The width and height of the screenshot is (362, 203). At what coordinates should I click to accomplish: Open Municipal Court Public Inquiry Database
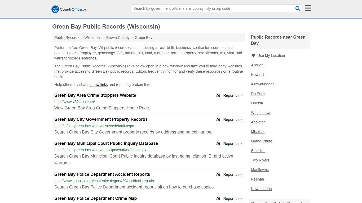pyautogui.click(x=106, y=143)
